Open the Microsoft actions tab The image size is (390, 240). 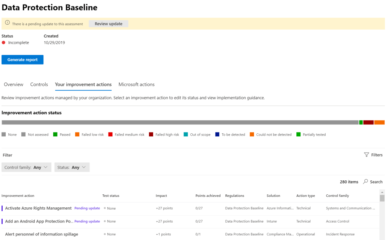pyautogui.click(x=136, y=84)
